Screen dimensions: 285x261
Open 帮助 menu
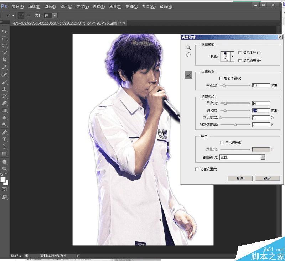166,7
